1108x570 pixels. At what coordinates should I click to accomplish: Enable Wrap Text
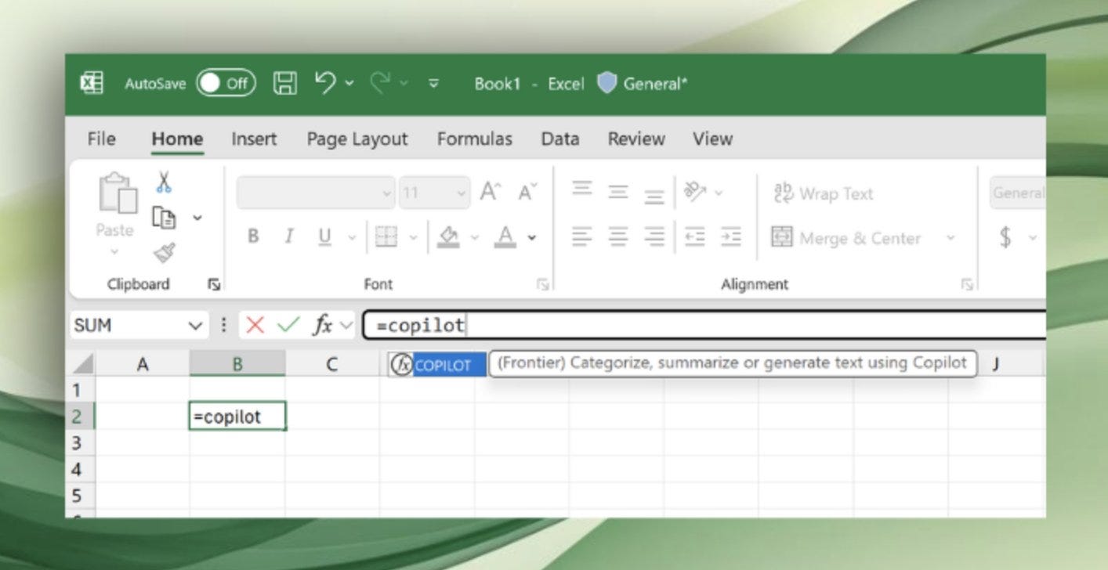pos(832,193)
